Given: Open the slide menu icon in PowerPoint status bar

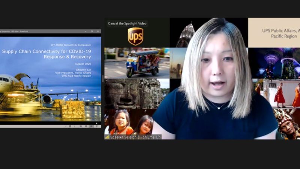Looking at the screenshot, I should pos(70,126).
